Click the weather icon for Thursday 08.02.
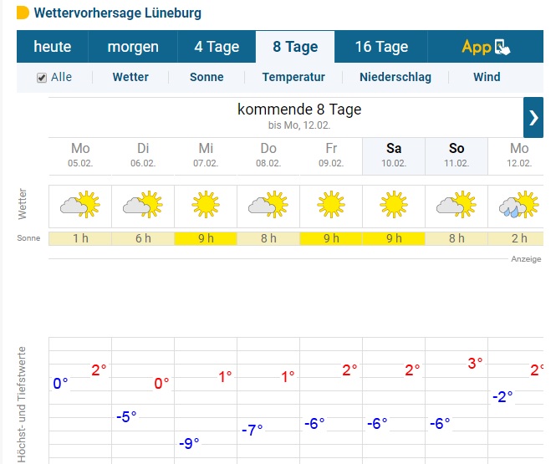The height and width of the screenshot is (464, 556). pos(268,205)
